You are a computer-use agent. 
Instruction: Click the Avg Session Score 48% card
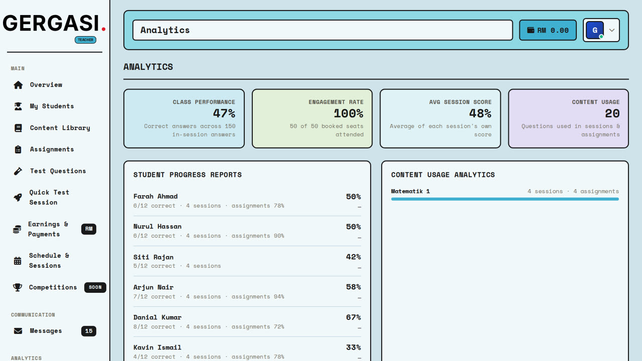[x=440, y=119]
